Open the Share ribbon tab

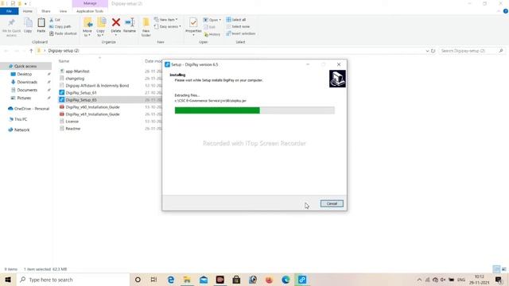click(x=46, y=11)
